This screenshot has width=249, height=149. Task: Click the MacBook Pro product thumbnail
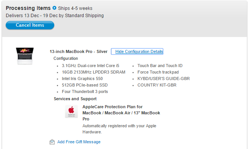coord(25,56)
